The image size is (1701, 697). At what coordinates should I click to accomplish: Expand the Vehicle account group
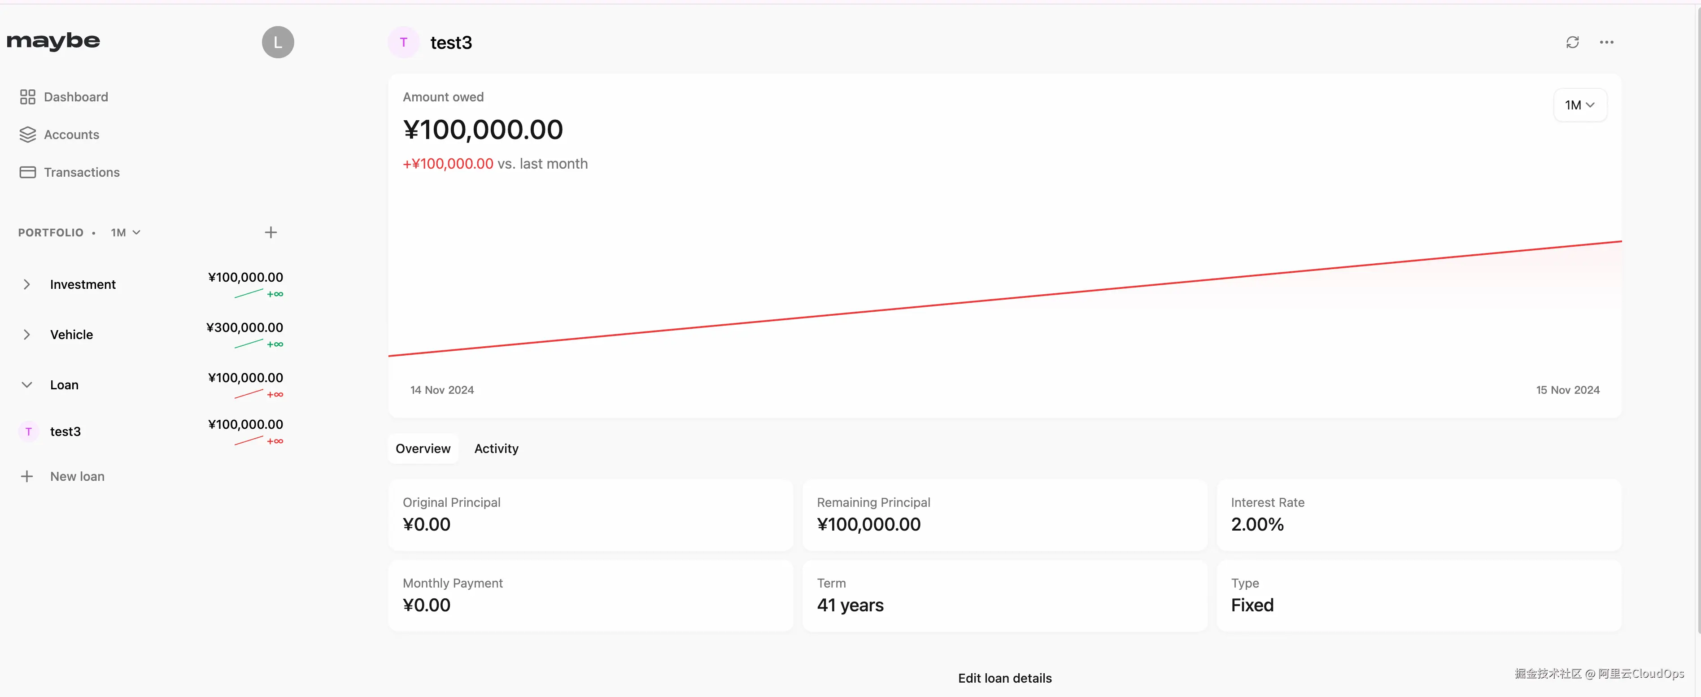[26, 335]
